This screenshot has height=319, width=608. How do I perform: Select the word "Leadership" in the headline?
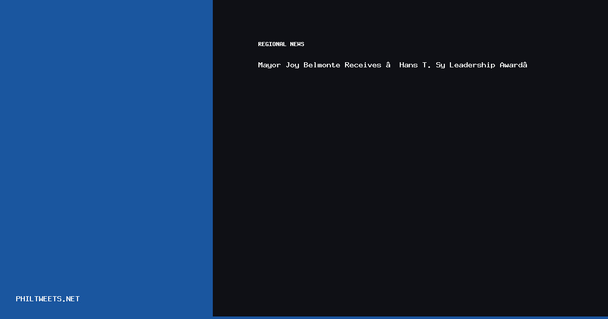pos(472,65)
